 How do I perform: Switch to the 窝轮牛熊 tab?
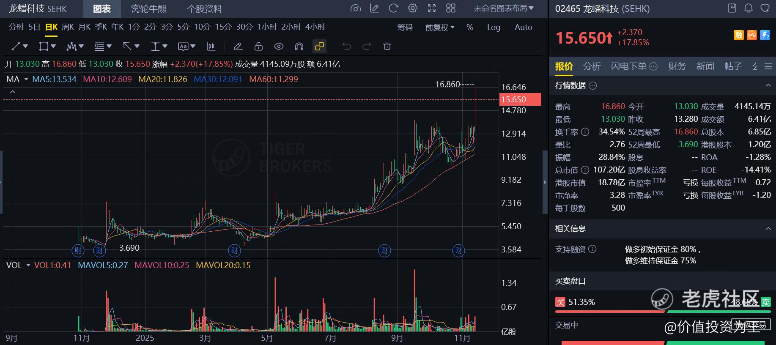(x=149, y=9)
